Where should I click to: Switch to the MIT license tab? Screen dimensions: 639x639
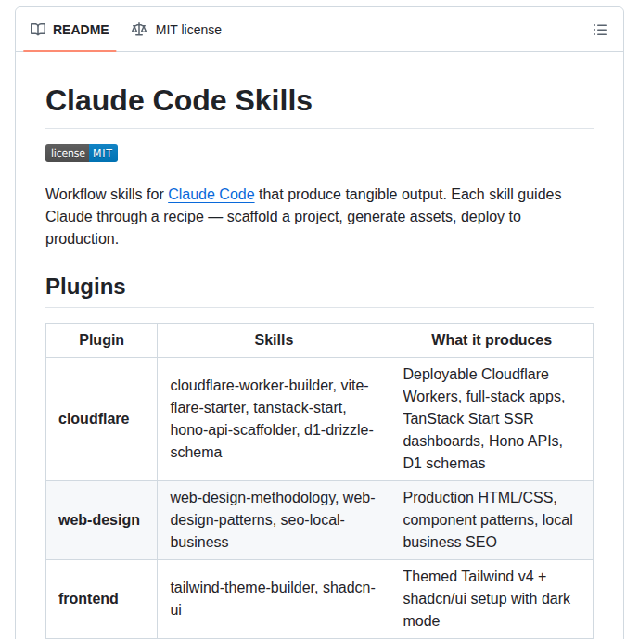pos(176,30)
